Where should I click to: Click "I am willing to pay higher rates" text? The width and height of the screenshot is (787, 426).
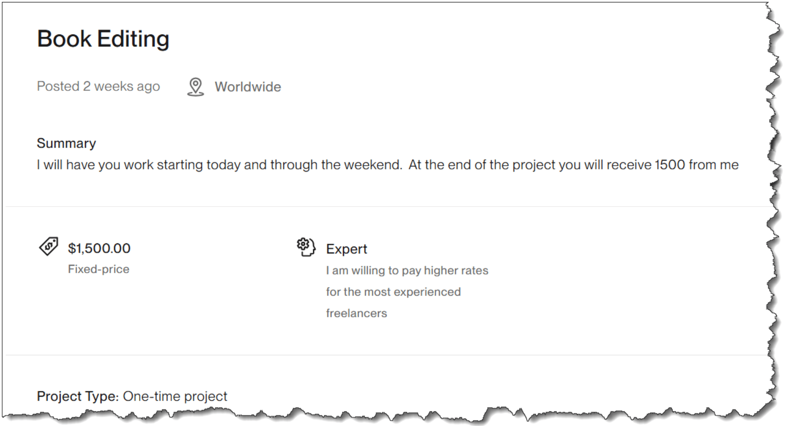tap(407, 270)
